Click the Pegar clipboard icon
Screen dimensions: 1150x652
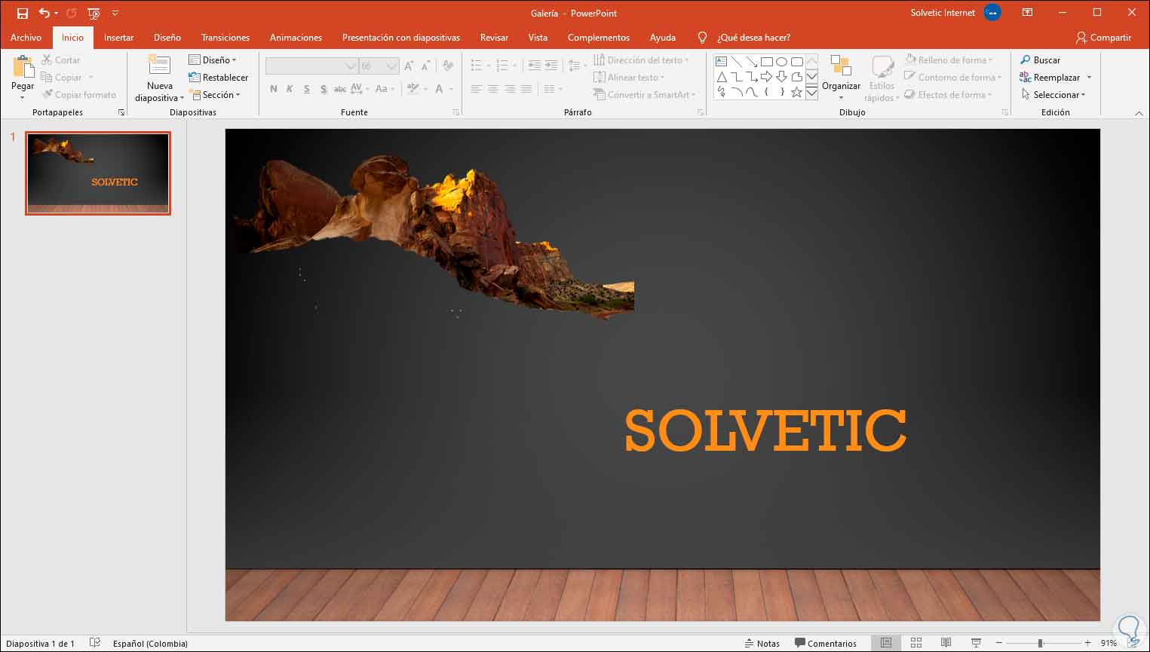coord(23,69)
